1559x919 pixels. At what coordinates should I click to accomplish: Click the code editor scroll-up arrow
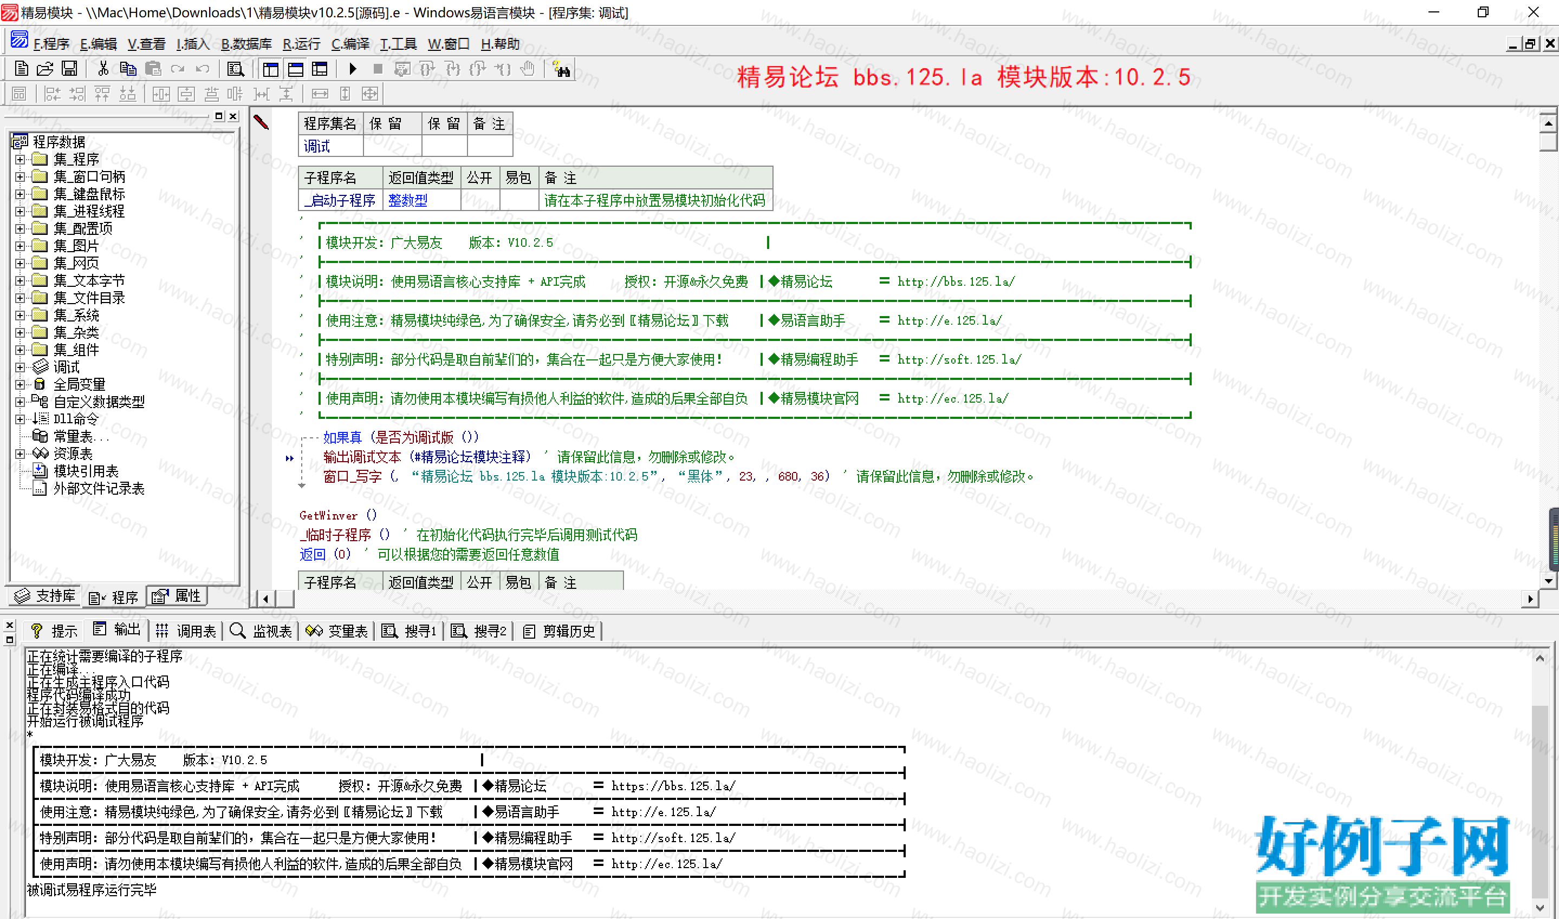[1549, 123]
